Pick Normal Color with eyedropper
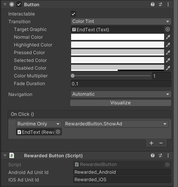178x187 pixels. (x=168, y=37)
